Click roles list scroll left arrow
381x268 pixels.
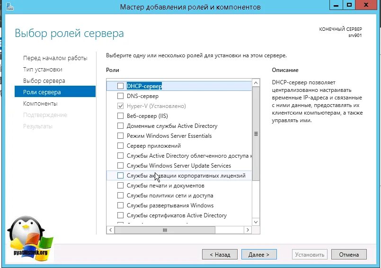tap(111, 230)
